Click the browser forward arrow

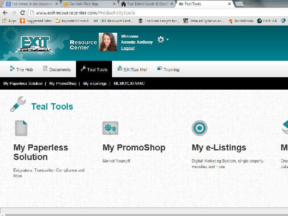click(14, 13)
